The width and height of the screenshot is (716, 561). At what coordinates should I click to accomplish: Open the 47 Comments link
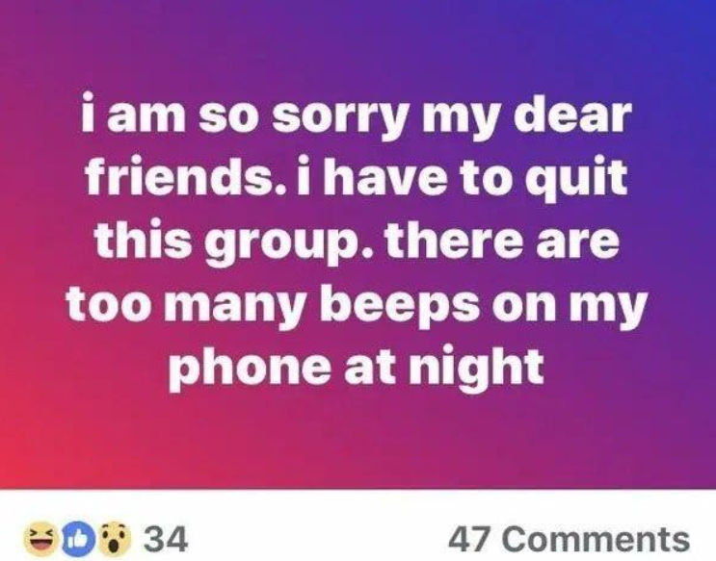tap(569, 540)
